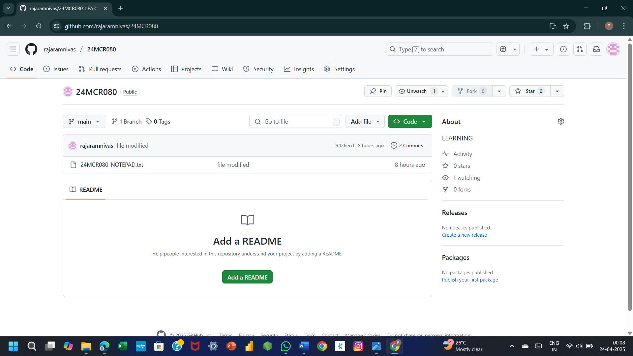Expand the Fork dropdown arrow
Screen dimensions: 633x356
[499, 91]
